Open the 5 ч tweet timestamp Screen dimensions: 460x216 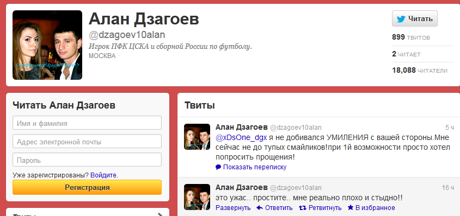tap(450, 128)
